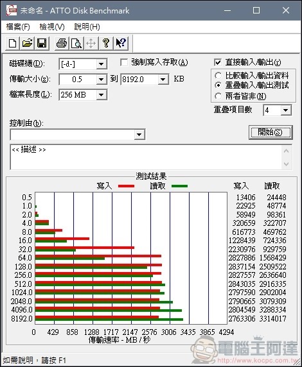The image size is (302, 367).
Task: Click the description box scroll down arrow
Action: (287, 164)
